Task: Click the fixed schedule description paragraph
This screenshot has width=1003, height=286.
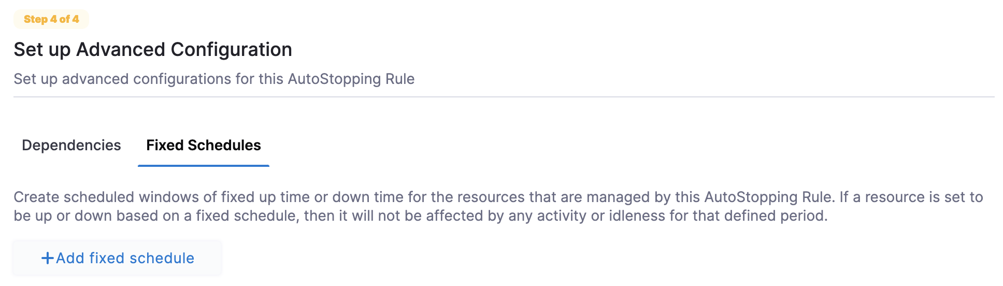Action: tap(497, 206)
